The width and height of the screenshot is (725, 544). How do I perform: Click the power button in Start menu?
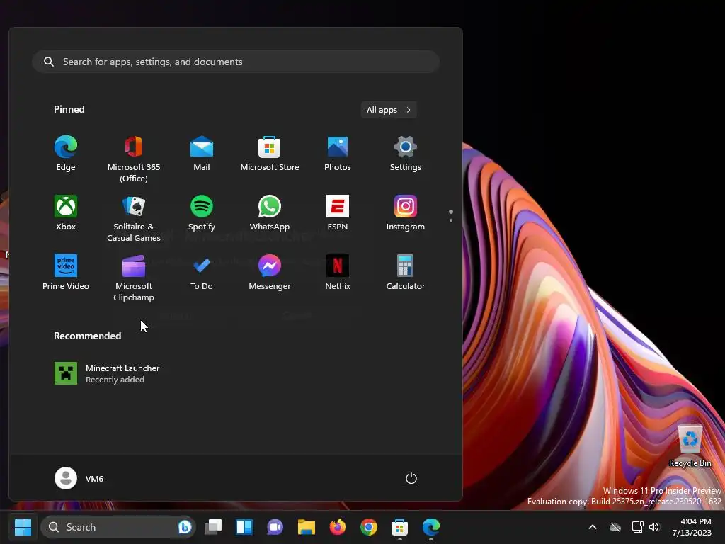pos(411,478)
